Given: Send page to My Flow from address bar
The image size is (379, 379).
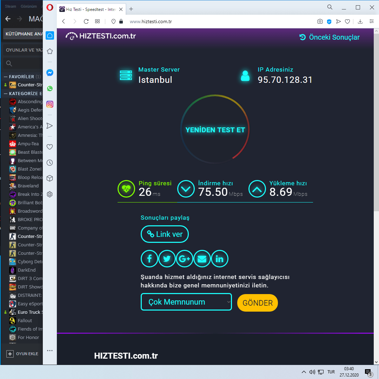Looking at the screenshot, I should 338,21.
